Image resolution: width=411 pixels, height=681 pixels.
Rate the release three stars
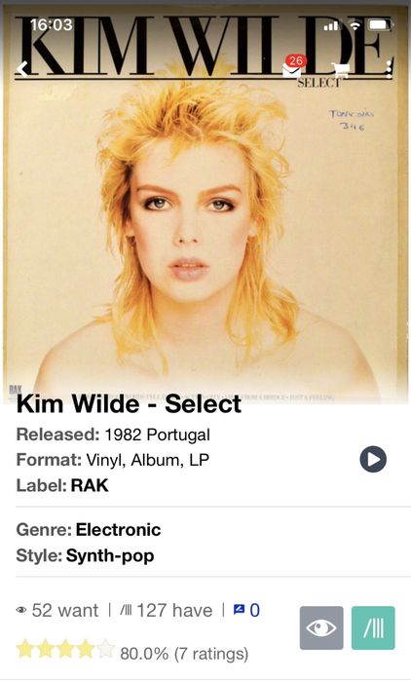pos(65,649)
